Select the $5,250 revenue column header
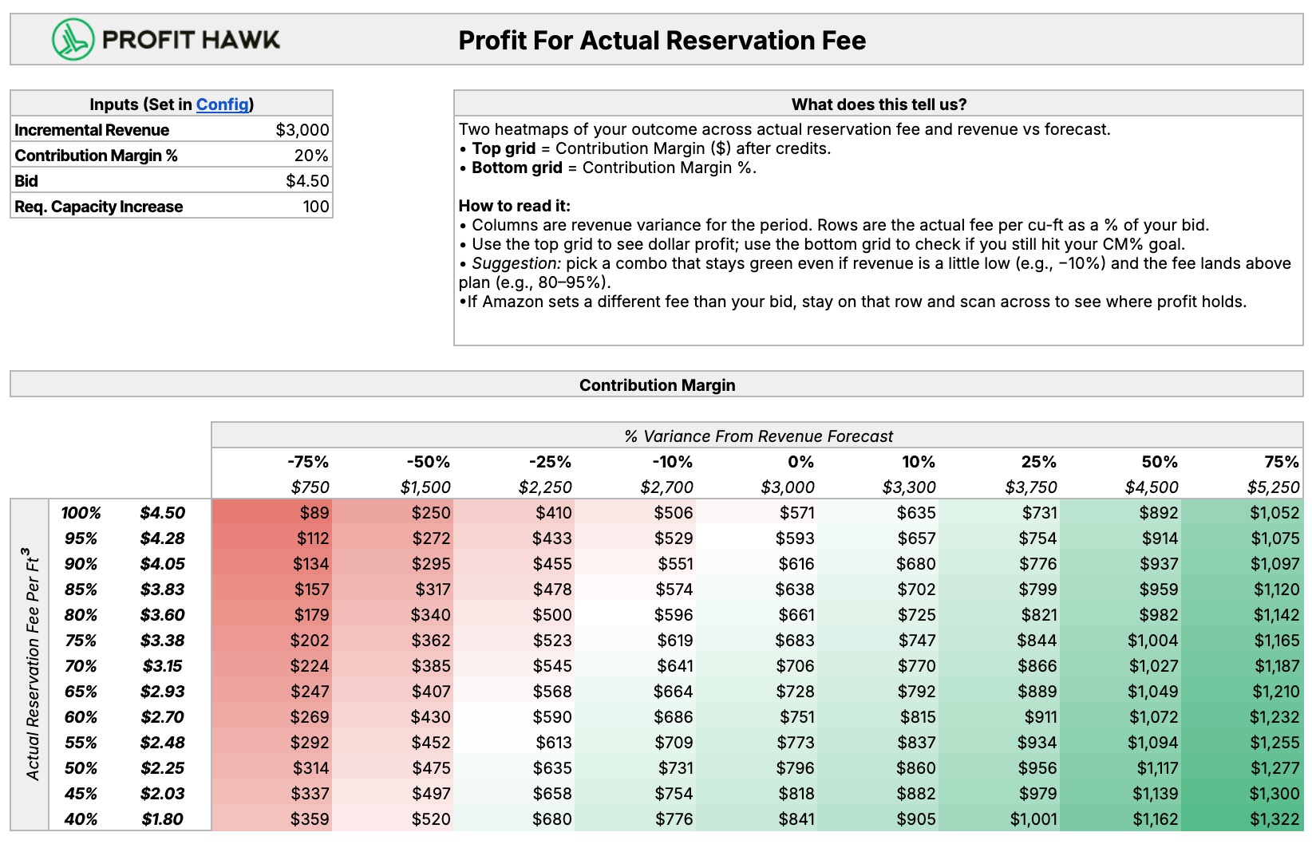 tap(1273, 487)
